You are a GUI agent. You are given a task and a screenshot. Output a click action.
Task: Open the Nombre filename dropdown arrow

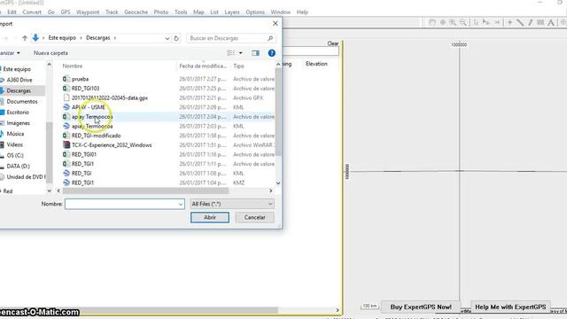tap(181, 204)
